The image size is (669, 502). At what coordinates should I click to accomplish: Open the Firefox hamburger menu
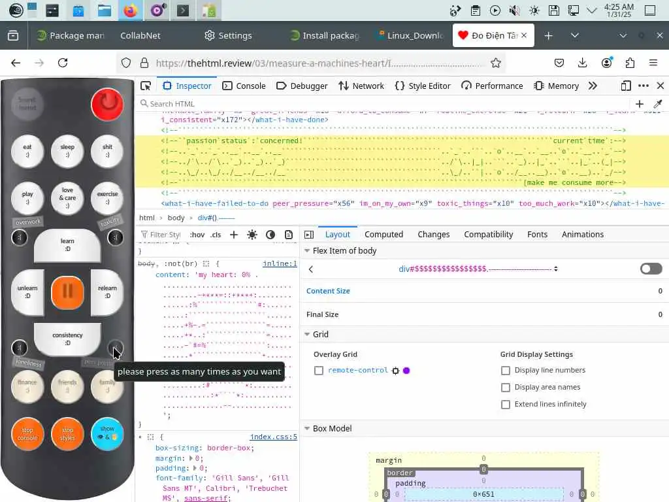653,63
